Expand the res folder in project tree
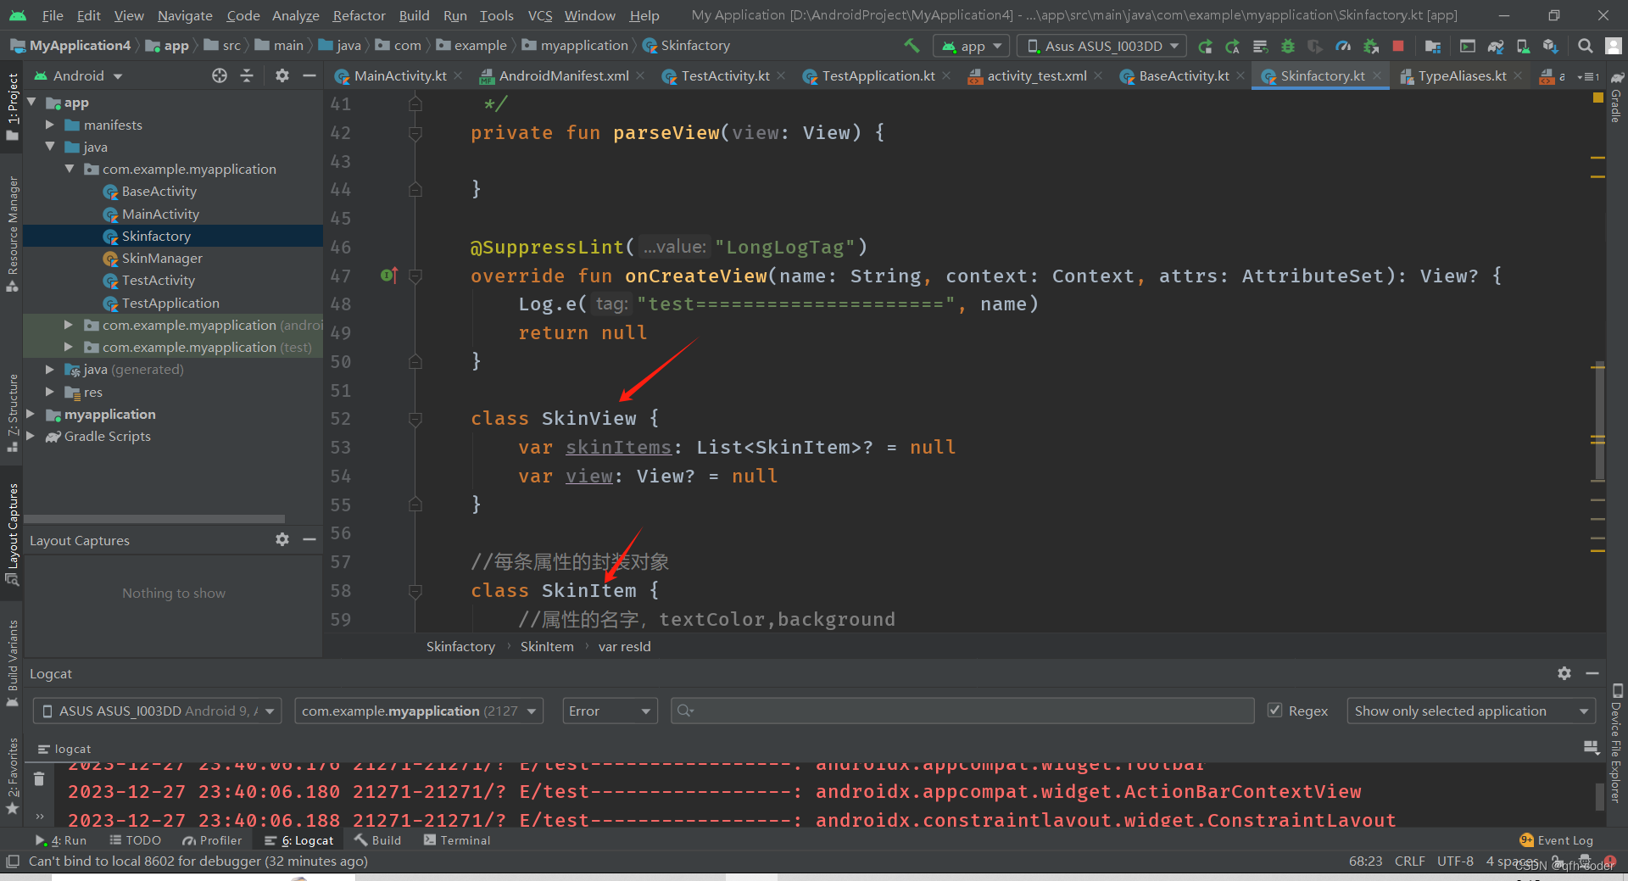 click(50, 392)
